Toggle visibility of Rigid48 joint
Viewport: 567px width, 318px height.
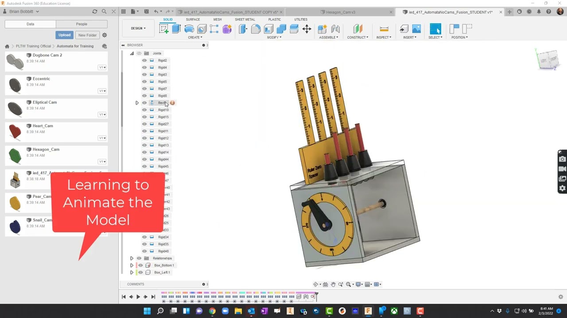tap(144, 251)
